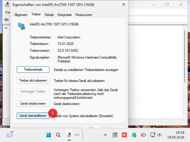Click the Gerät deaktivieren button
Screen dimensions: 190x142
pos(33,104)
